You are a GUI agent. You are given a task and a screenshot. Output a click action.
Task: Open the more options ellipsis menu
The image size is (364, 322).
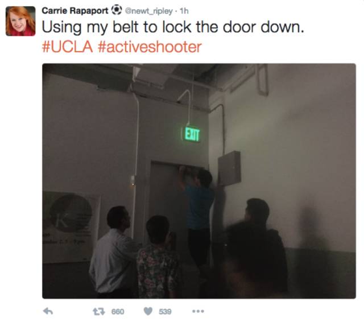pyautogui.click(x=198, y=311)
